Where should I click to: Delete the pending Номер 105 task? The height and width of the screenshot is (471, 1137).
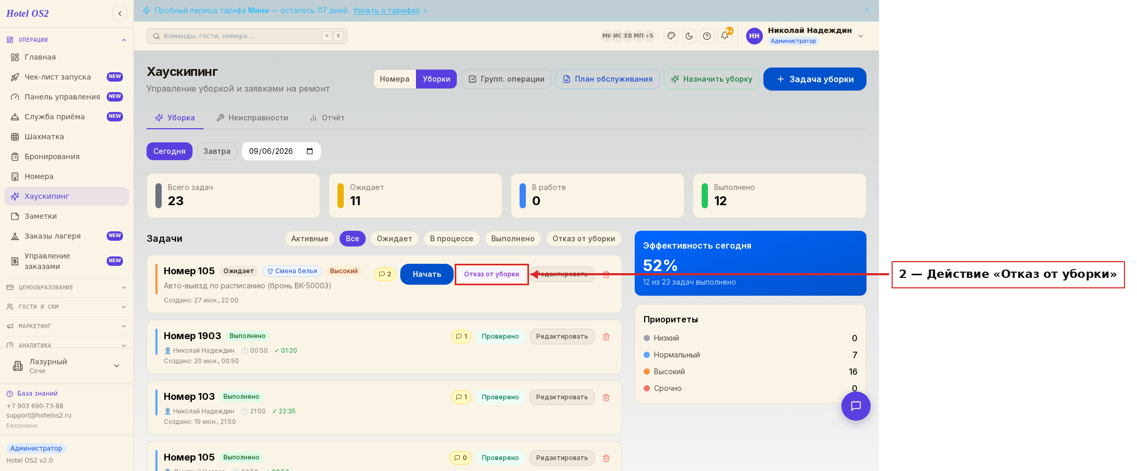pos(606,274)
